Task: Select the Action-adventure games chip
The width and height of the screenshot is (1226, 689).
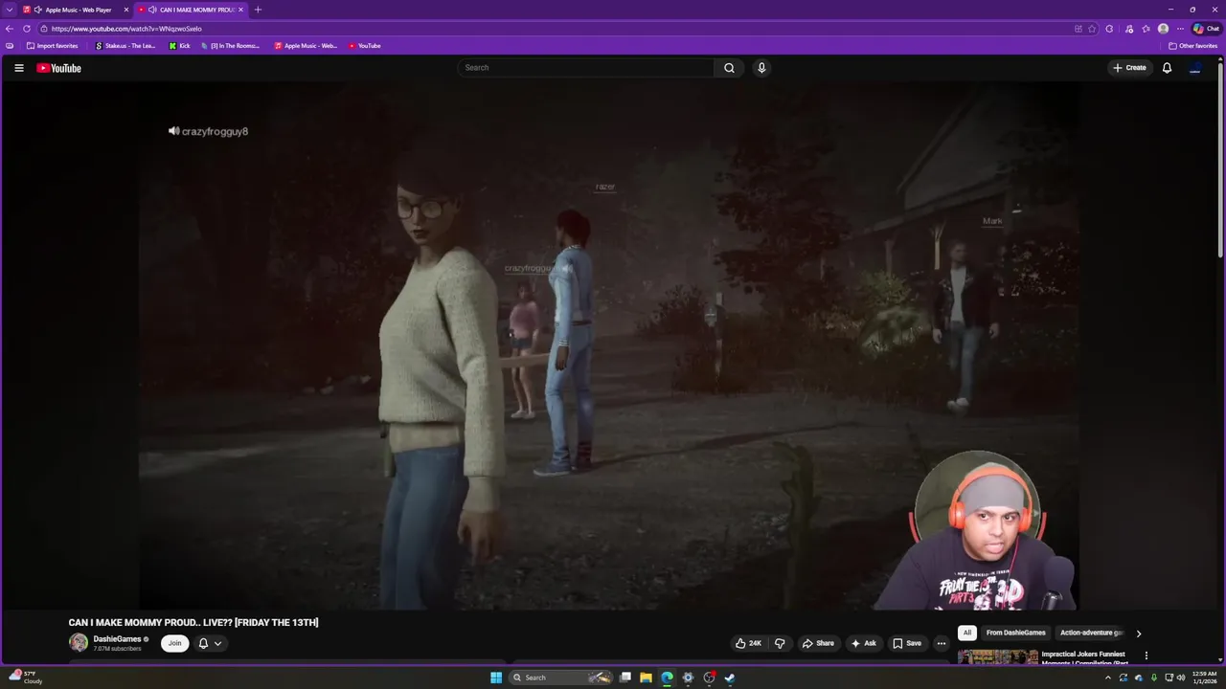Action: tap(1091, 633)
